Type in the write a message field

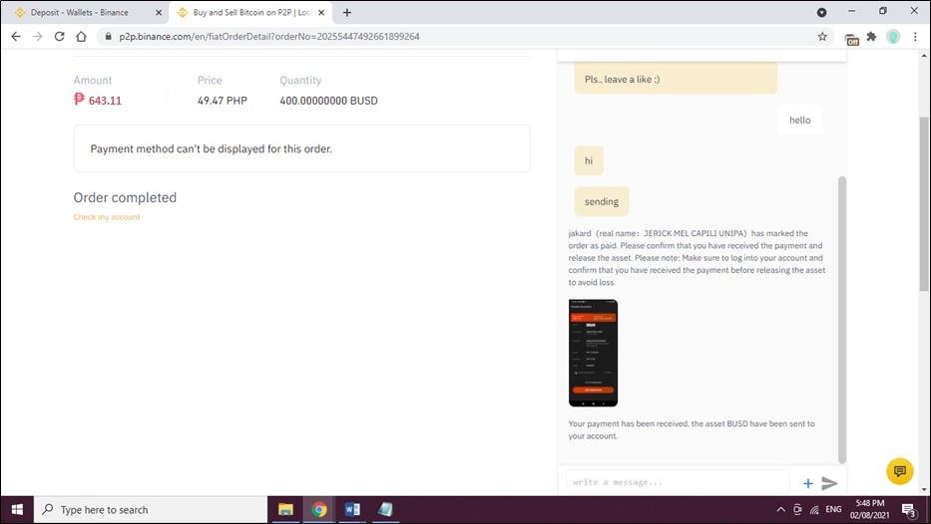(677, 483)
